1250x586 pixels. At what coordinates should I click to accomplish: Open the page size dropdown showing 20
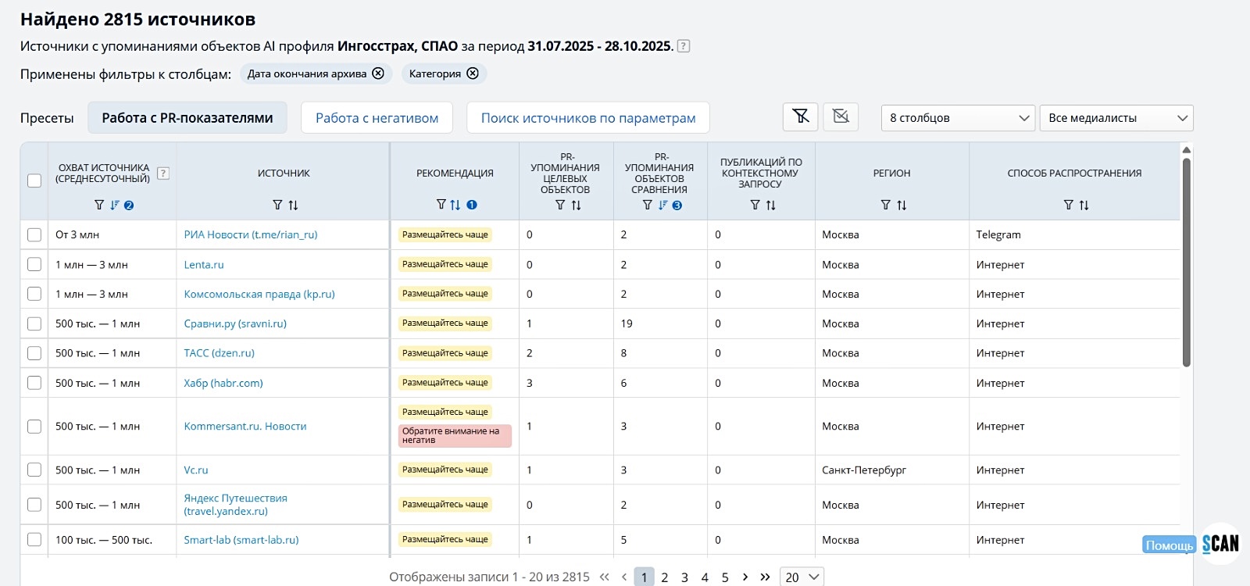802,577
